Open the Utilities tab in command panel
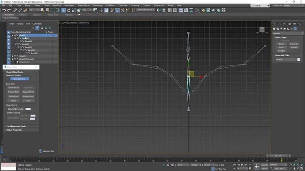The height and width of the screenshot is (171, 305). coord(300,24)
